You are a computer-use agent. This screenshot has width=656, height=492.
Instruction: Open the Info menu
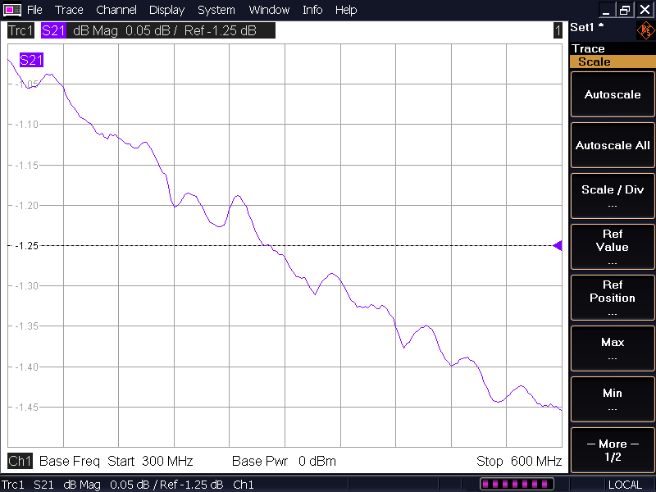312,10
